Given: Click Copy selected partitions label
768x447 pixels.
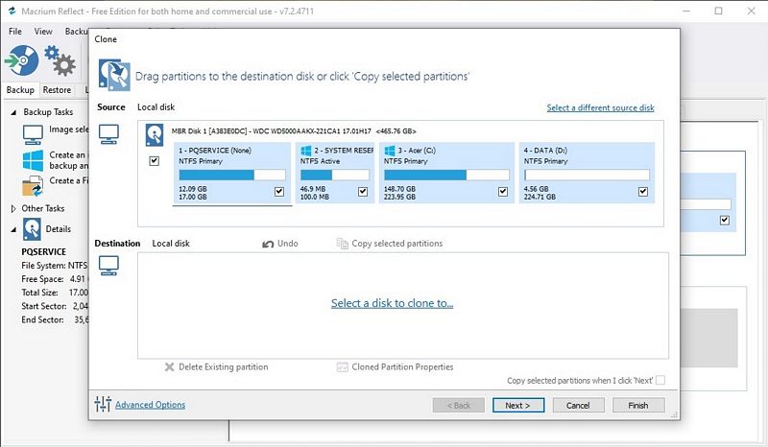Looking at the screenshot, I should (396, 244).
